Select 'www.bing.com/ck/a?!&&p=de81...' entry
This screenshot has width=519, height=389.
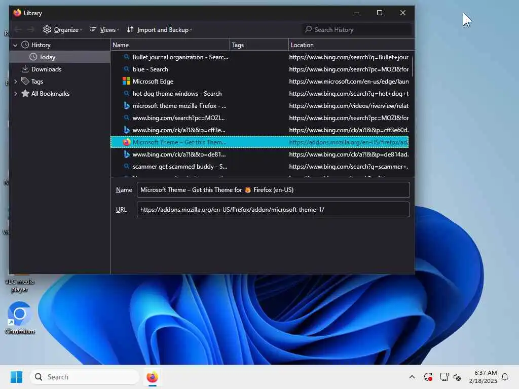(259, 154)
